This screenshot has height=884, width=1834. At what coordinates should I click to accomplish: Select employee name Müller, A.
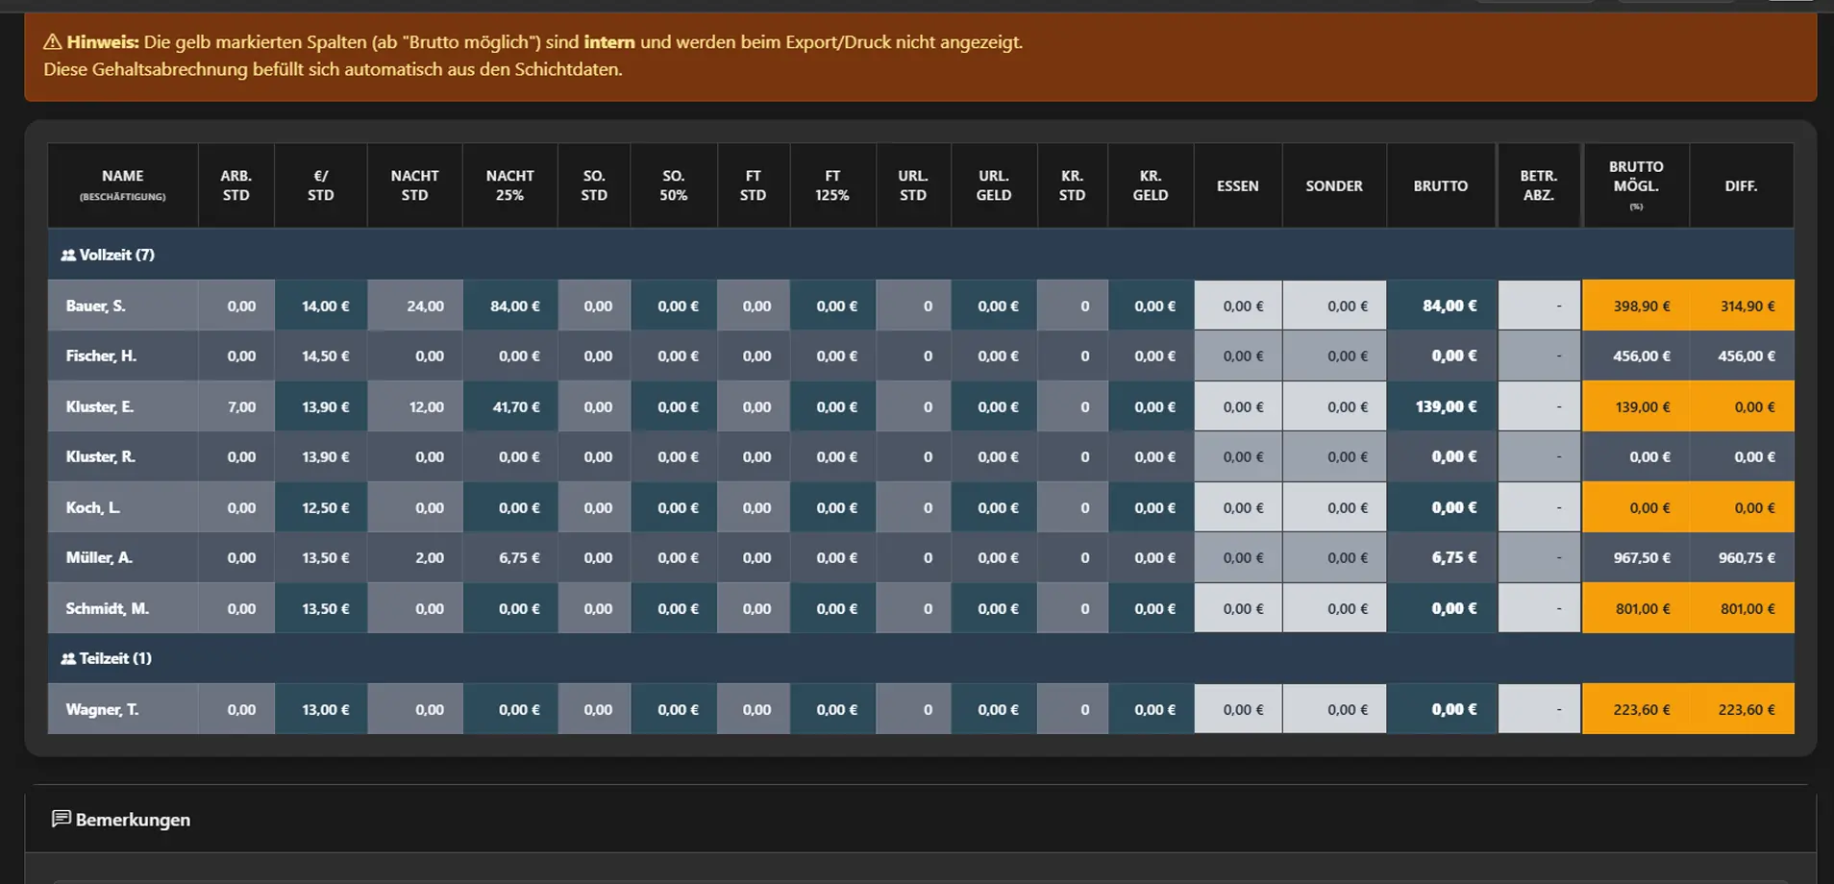pyautogui.click(x=99, y=557)
